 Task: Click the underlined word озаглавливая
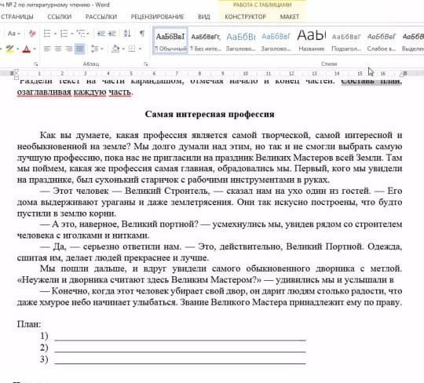pos(44,92)
